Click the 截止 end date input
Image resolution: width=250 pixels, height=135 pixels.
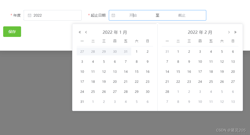click(x=182, y=15)
